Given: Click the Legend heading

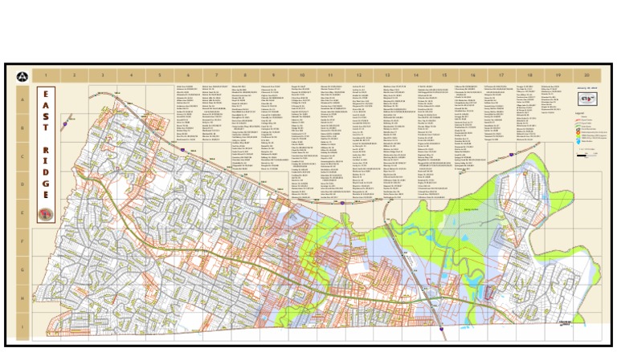Looking at the screenshot, I should click(x=579, y=113).
